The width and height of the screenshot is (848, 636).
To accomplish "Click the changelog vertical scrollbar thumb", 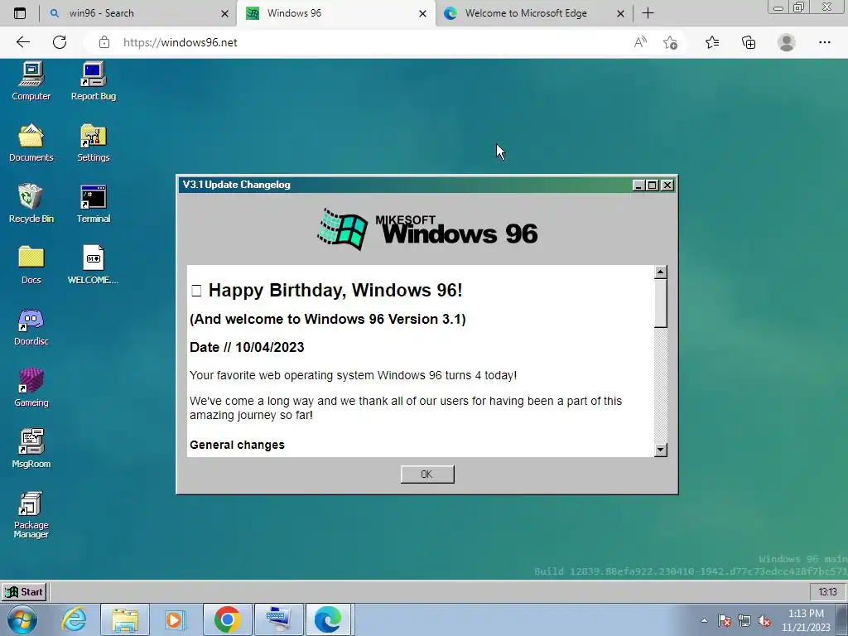I will 660,303.
